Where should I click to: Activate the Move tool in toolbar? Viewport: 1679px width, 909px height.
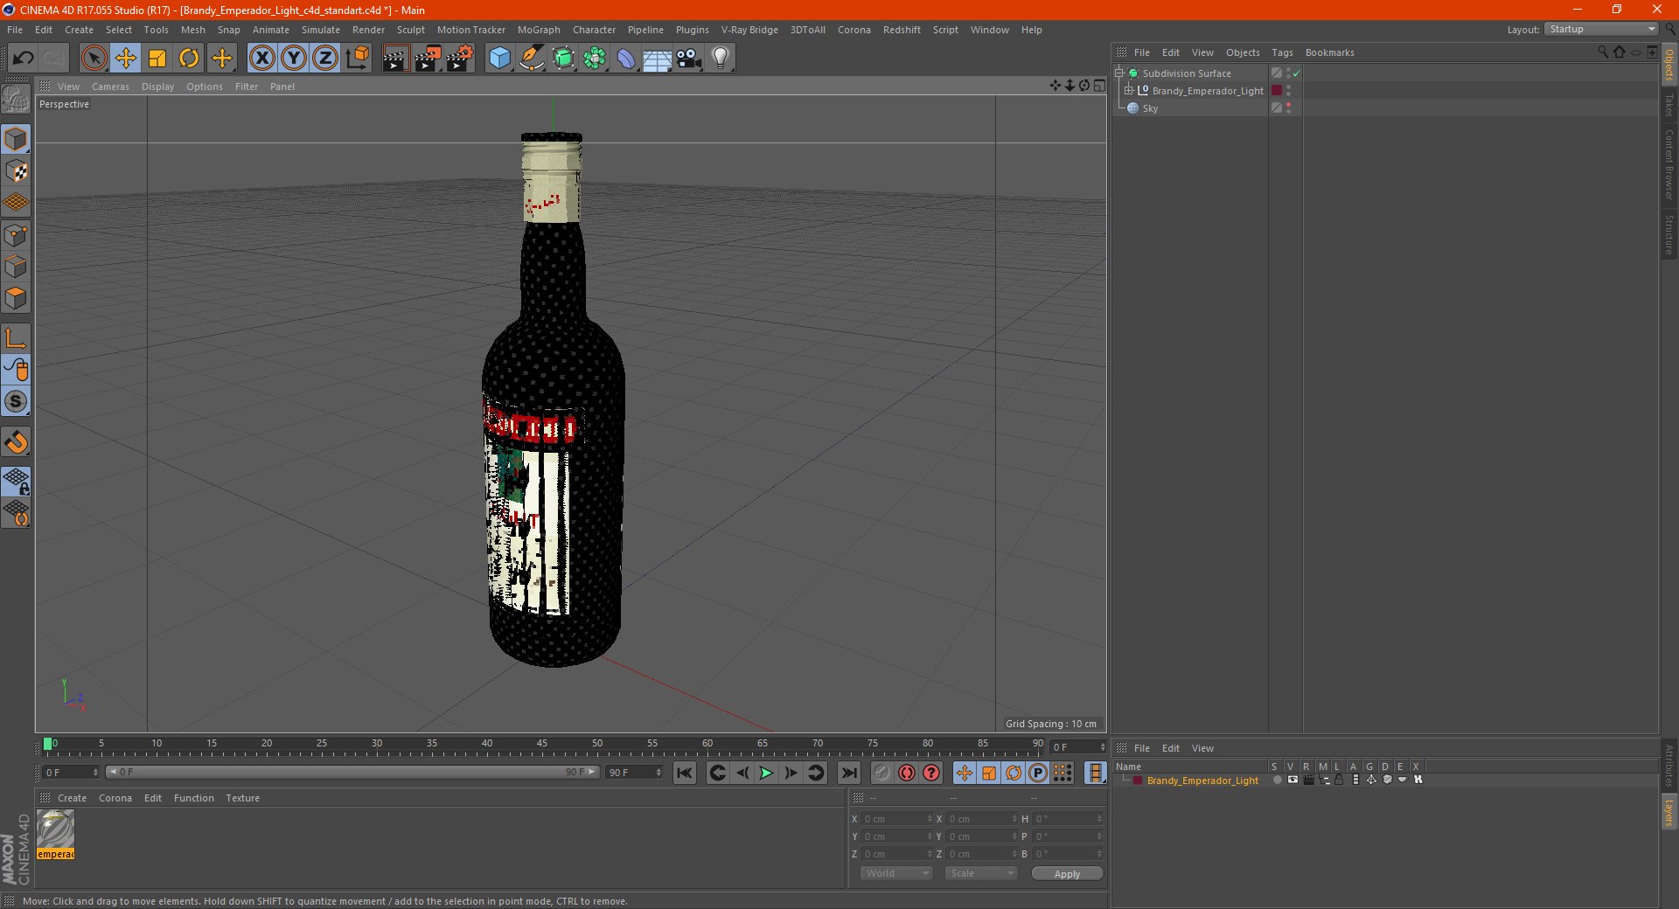[x=126, y=59]
